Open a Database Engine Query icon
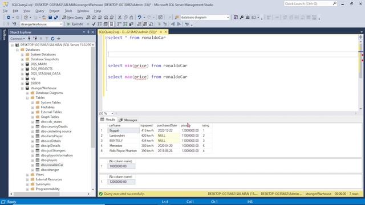 pyautogui.click(x=88, y=18)
